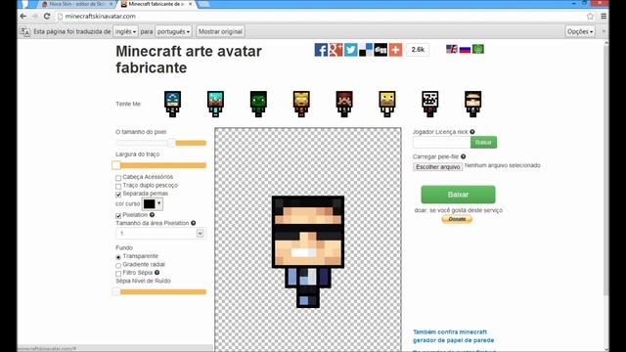Bookmark with the Delicious icon
The width and height of the screenshot is (626, 352).
365,50
